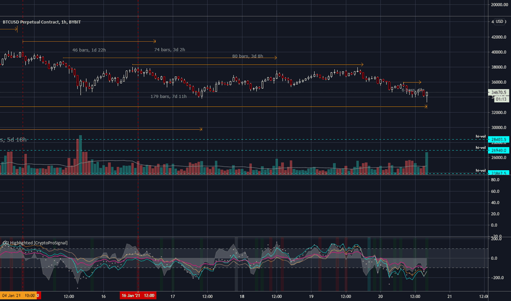Click the '46 bars, 1d 22h' range label
This screenshot has width=511, height=301.
(x=89, y=50)
